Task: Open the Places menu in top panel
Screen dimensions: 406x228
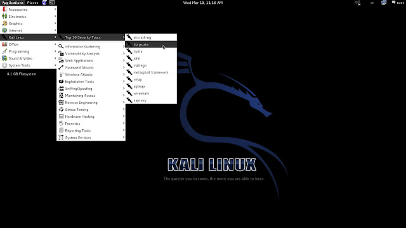Action: [x=32, y=3]
